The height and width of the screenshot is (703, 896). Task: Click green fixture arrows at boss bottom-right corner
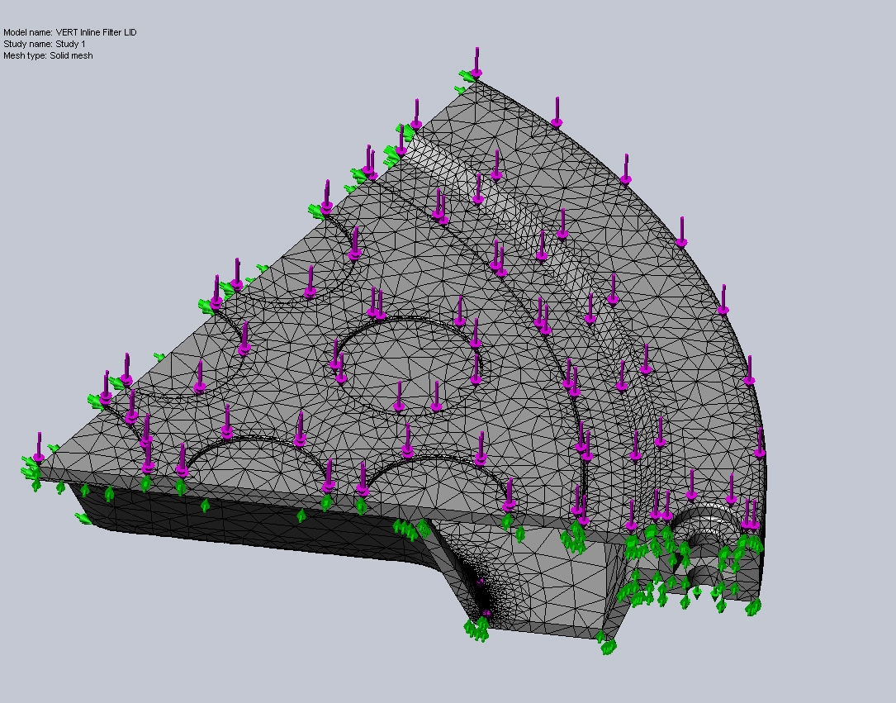(607, 644)
